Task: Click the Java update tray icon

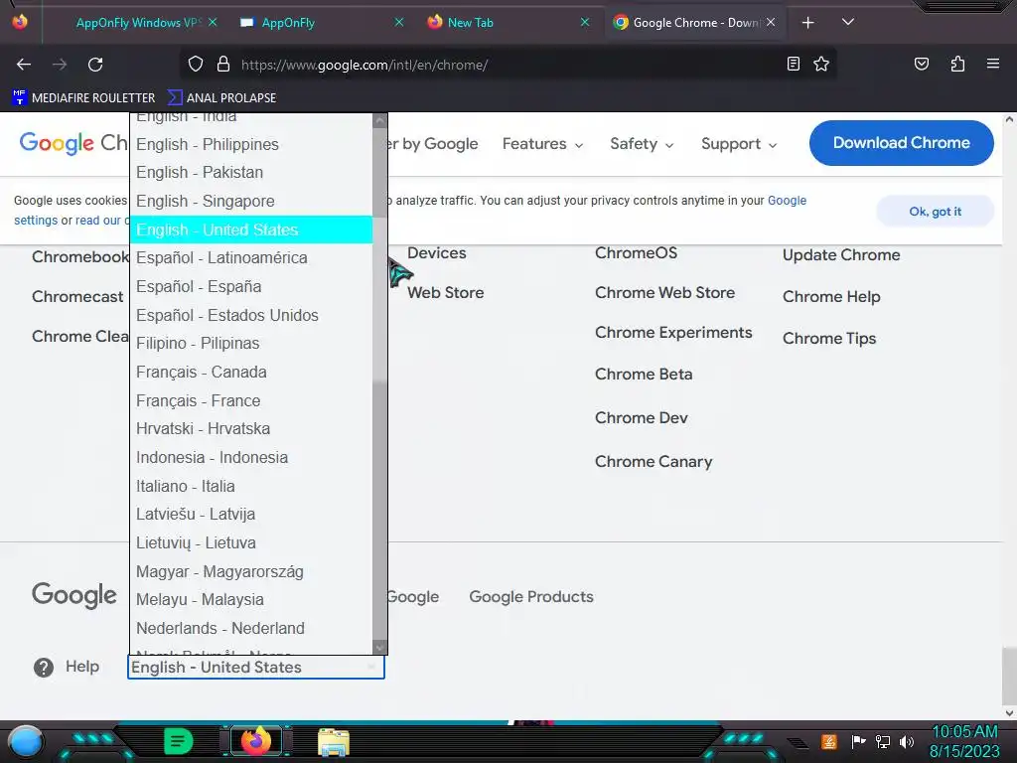Action: tap(829, 741)
